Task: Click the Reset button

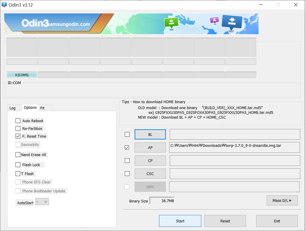Action: click(x=225, y=221)
